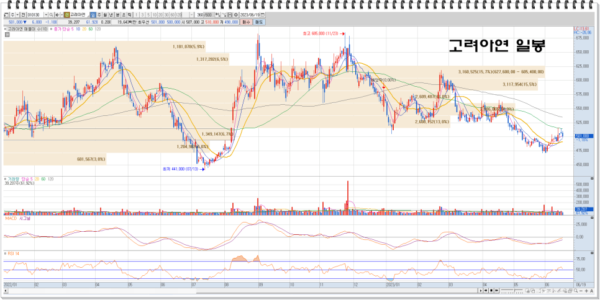Select the 일 (daily) period button
600x300 pixels.
pyautogui.click(x=93, y=15)
